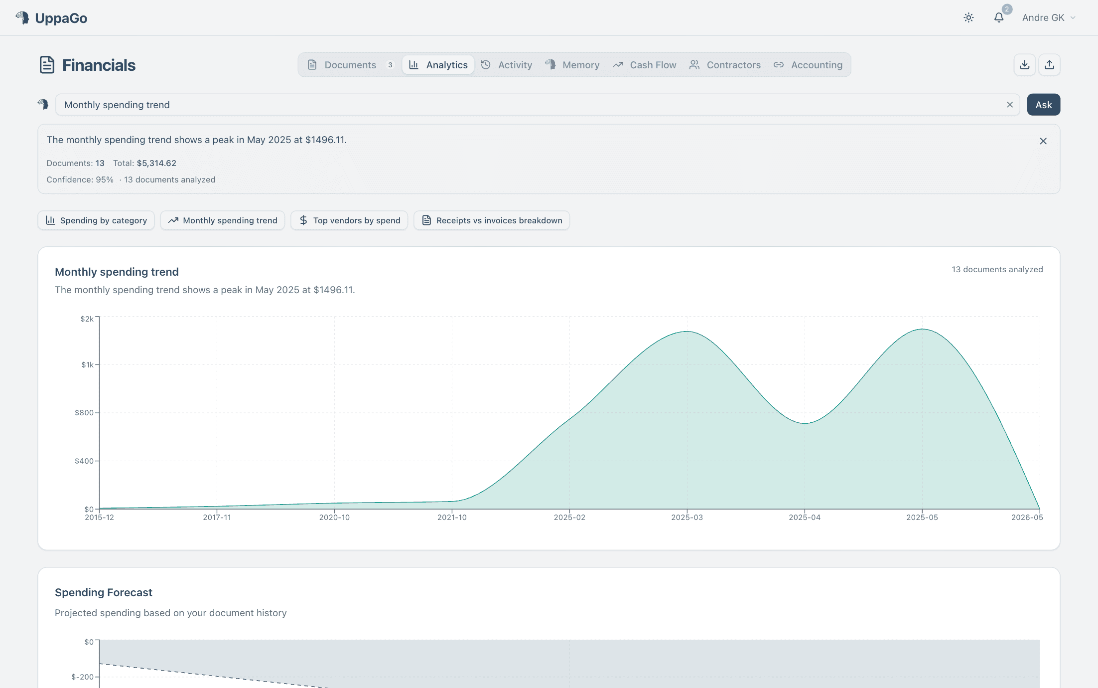Go to the Memory tab

(572, 65)
